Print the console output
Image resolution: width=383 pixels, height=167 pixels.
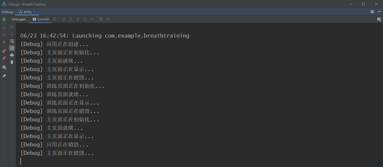12,55
